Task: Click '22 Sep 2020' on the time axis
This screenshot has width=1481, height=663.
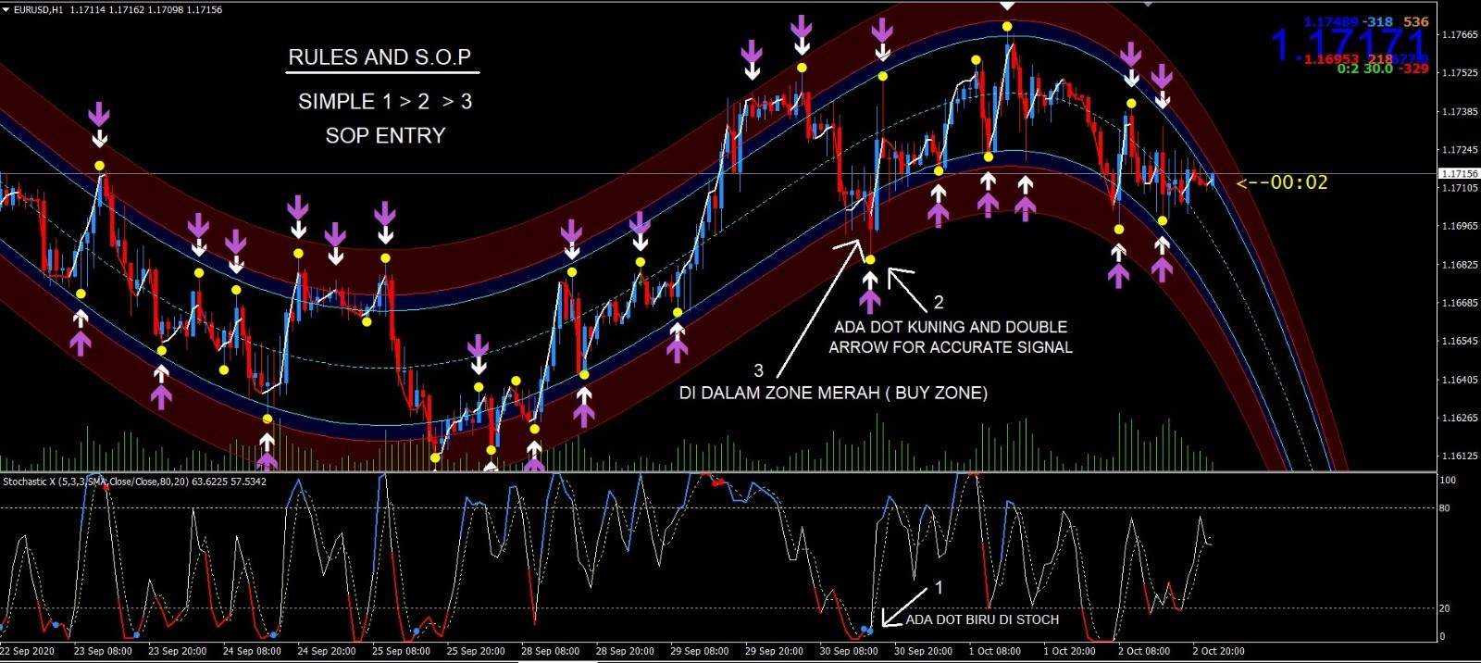Action: (28, 652)
